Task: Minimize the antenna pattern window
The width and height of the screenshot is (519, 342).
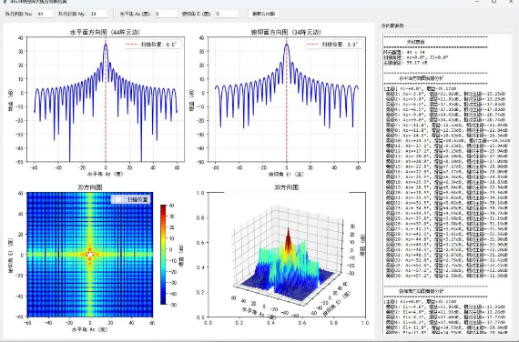Action: point(478,2)
